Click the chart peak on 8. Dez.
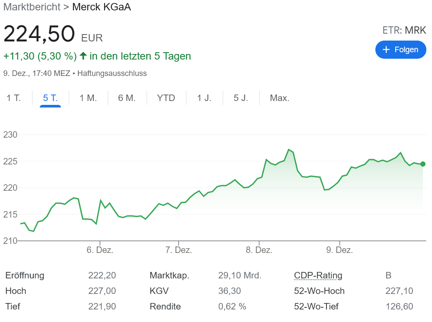The image size is (432, 322). coord(288,150)
